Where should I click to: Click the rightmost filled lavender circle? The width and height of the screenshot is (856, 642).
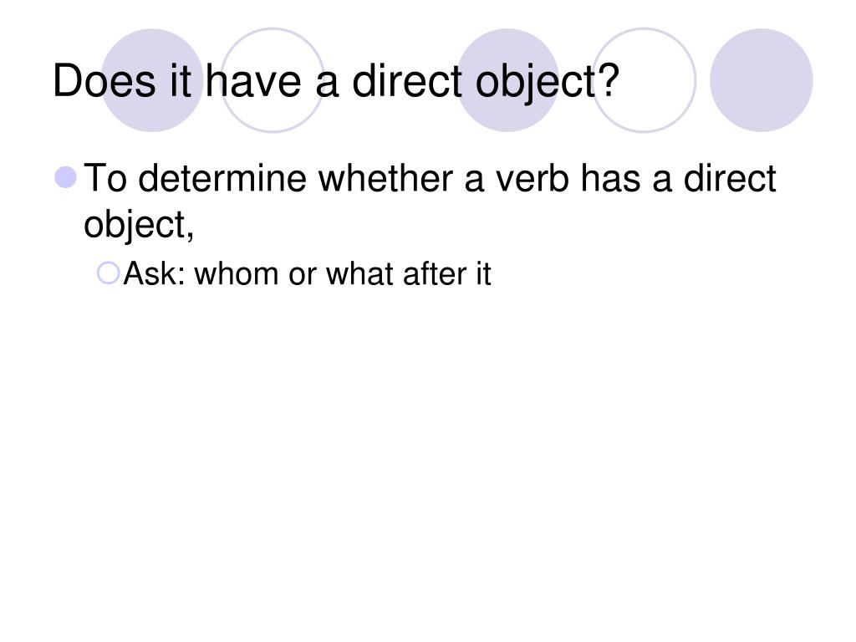[x=761, y=80]
